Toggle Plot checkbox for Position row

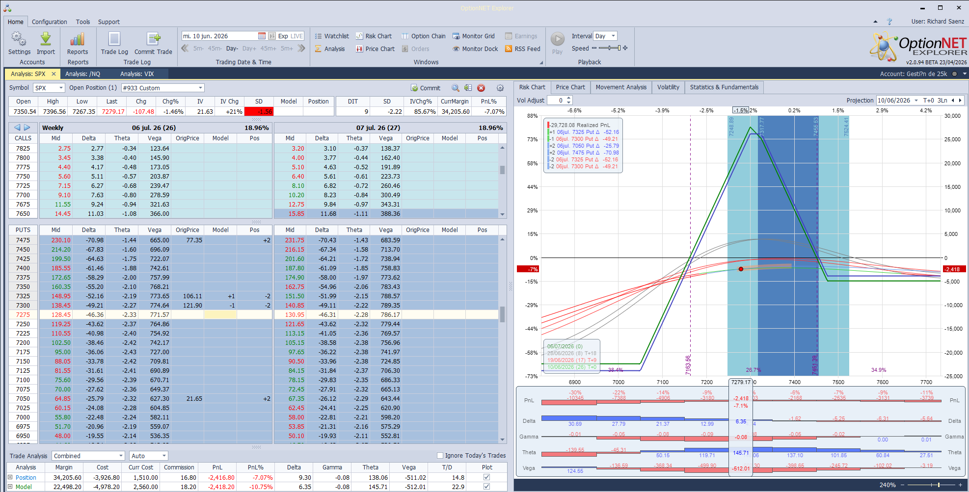pos(486,477)
